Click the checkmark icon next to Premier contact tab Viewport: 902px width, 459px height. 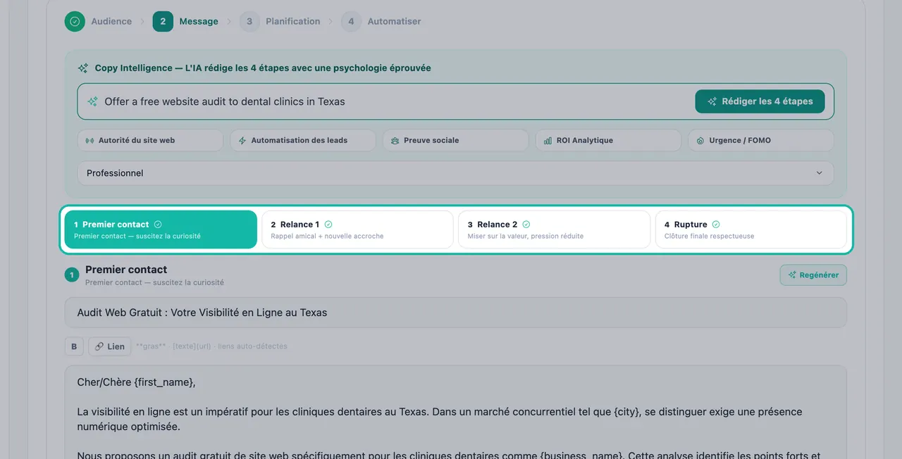click(x=158, y=225)
